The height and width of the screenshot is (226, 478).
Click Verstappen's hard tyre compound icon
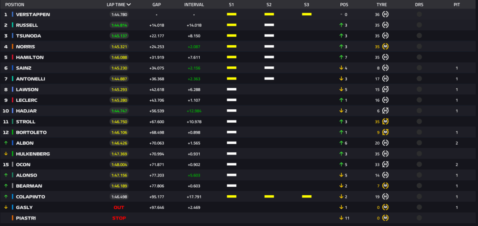click(x=386, y=14)
